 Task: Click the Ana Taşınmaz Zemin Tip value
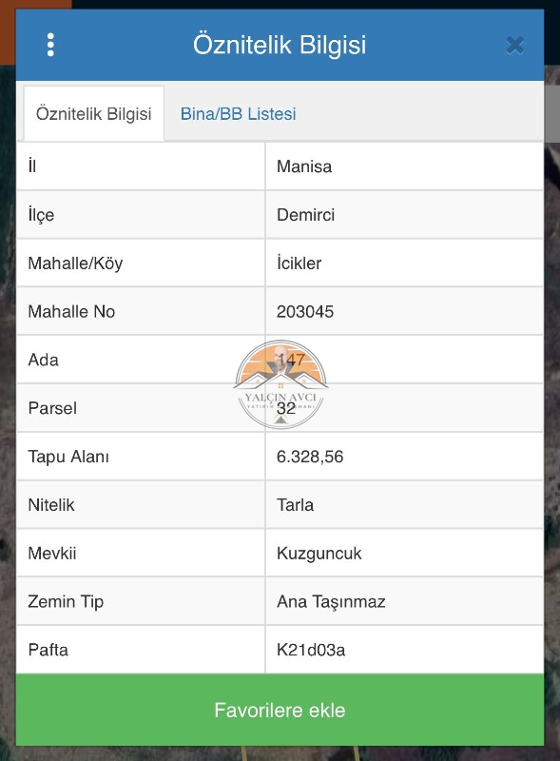click(331, 602)
